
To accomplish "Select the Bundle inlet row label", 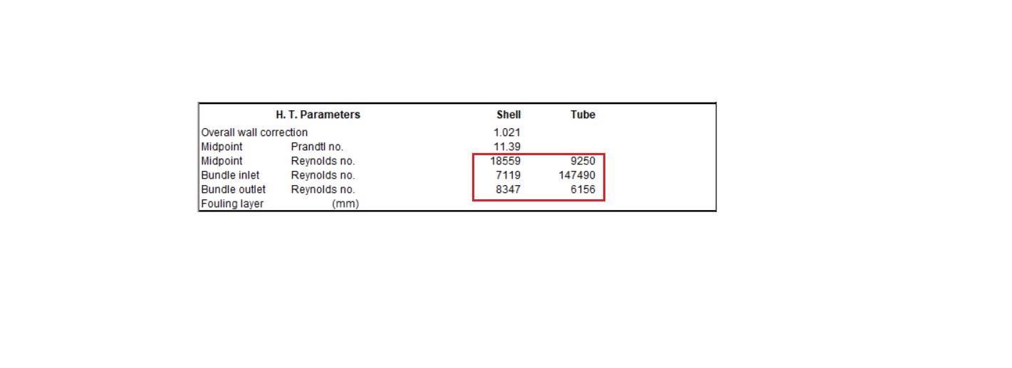I will (x=230, y=175).
